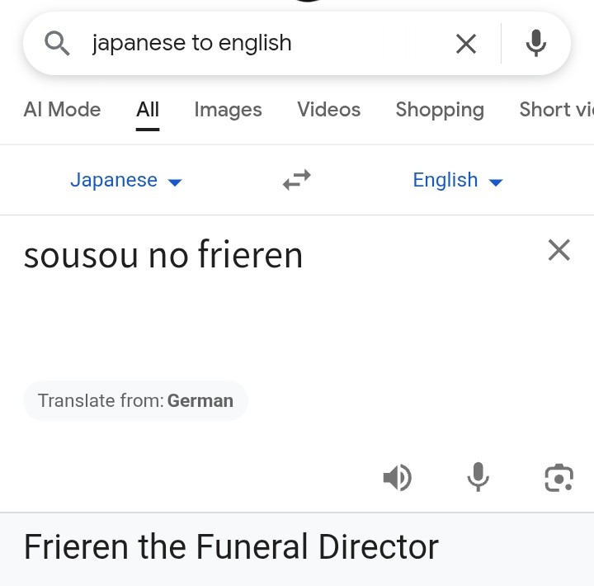Open camera translate icon
The height and width of the screenshot is (586, 594).
pyautogui.click(x=559, y=477)
